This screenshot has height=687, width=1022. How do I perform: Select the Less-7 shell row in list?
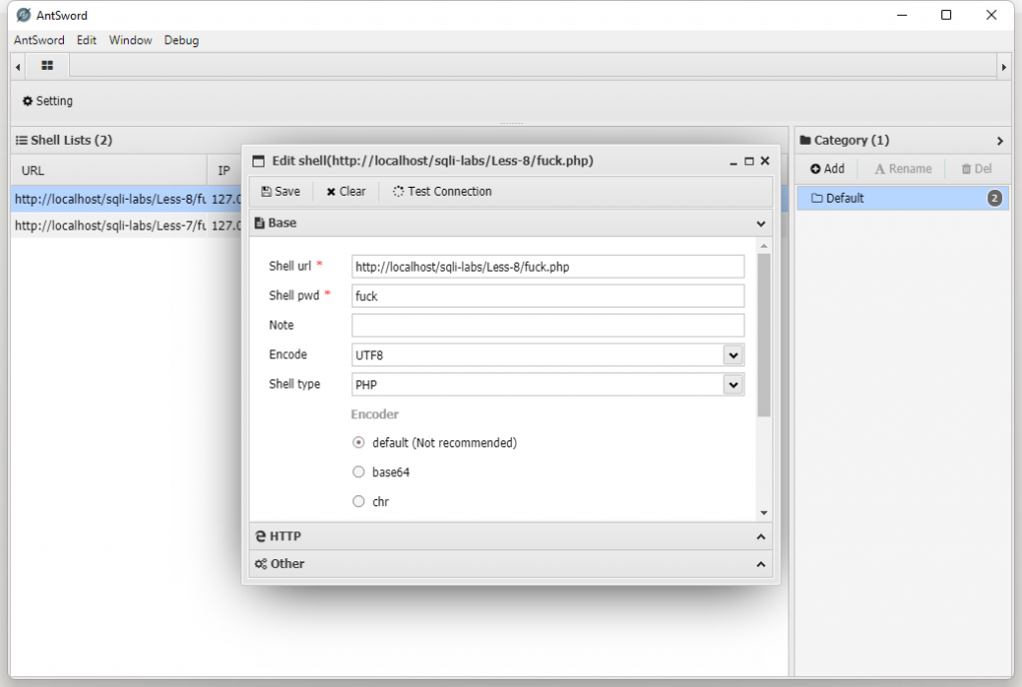pos(110,226)
